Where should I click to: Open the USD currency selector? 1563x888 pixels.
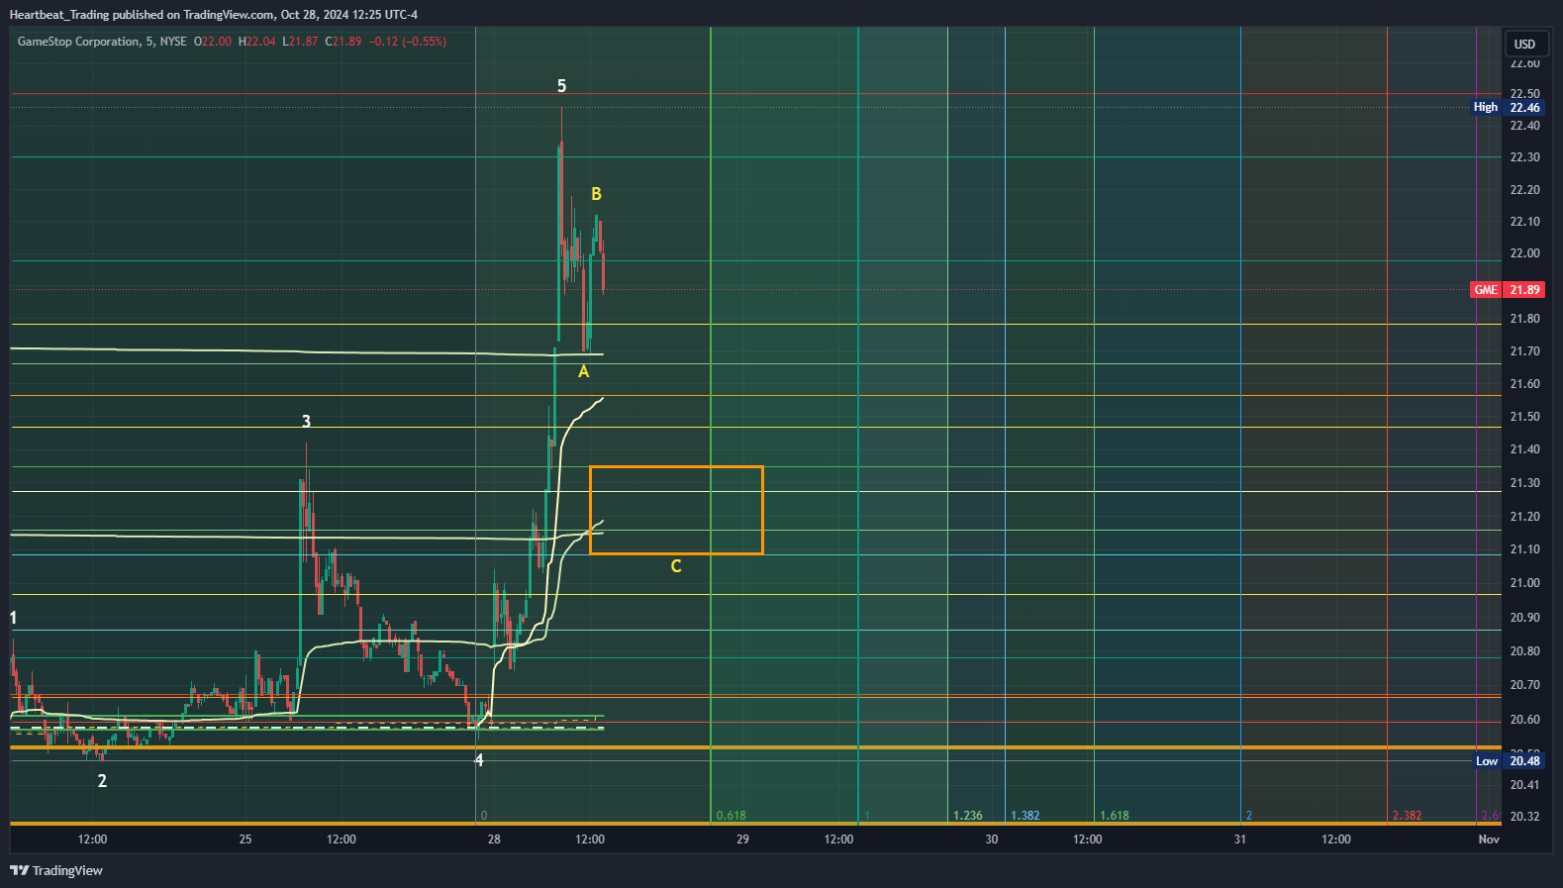[x=1524, y=44]
